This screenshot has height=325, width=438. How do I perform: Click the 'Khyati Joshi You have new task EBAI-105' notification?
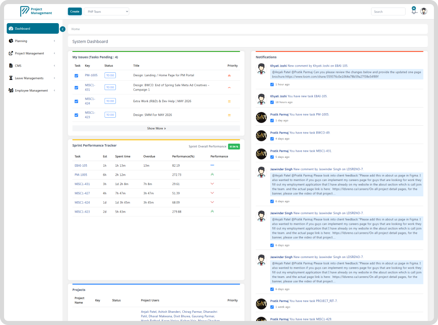click(299, 96)
